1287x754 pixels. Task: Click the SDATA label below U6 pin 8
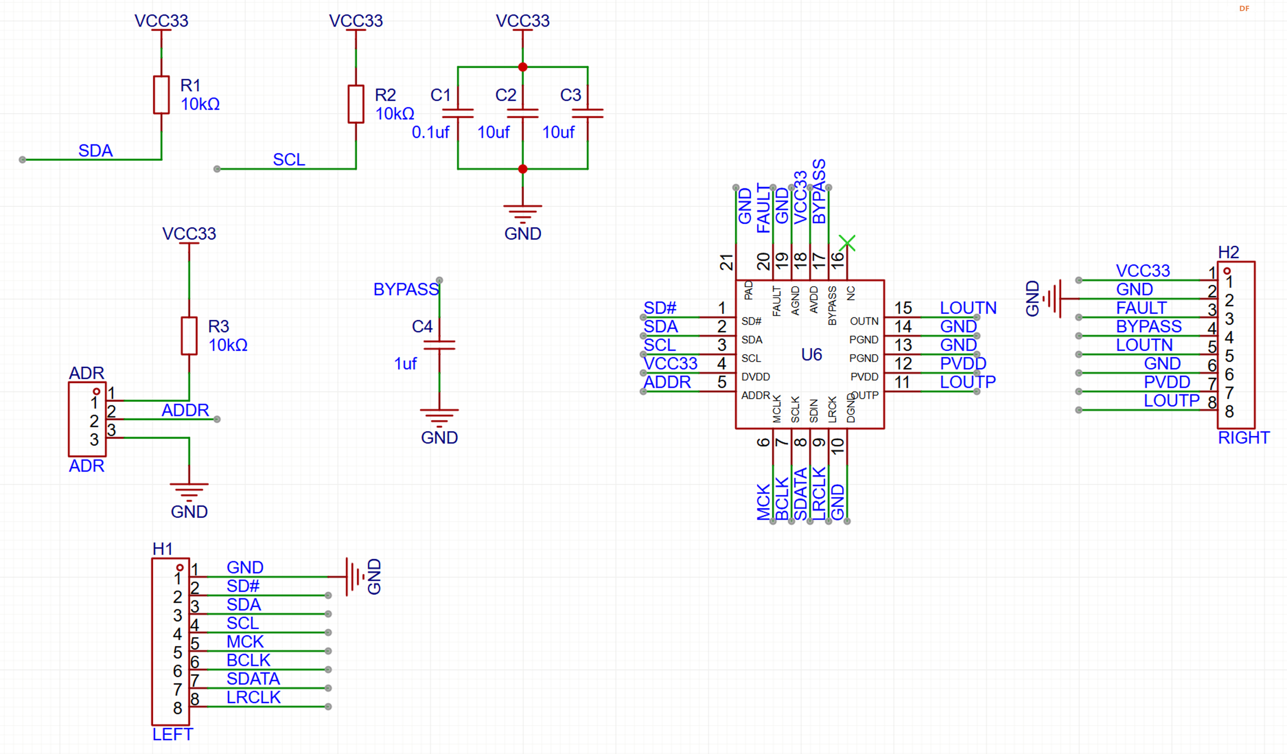801,494
